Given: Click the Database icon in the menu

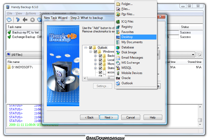Looking at the screenshot, I should [118, 47].
